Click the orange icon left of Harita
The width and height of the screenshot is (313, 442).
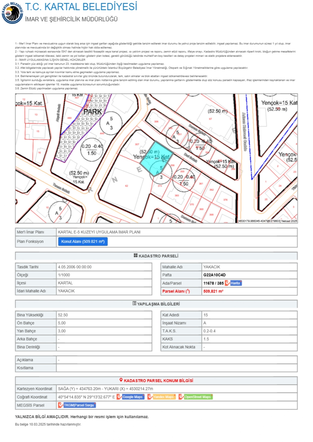coord(227,283)
